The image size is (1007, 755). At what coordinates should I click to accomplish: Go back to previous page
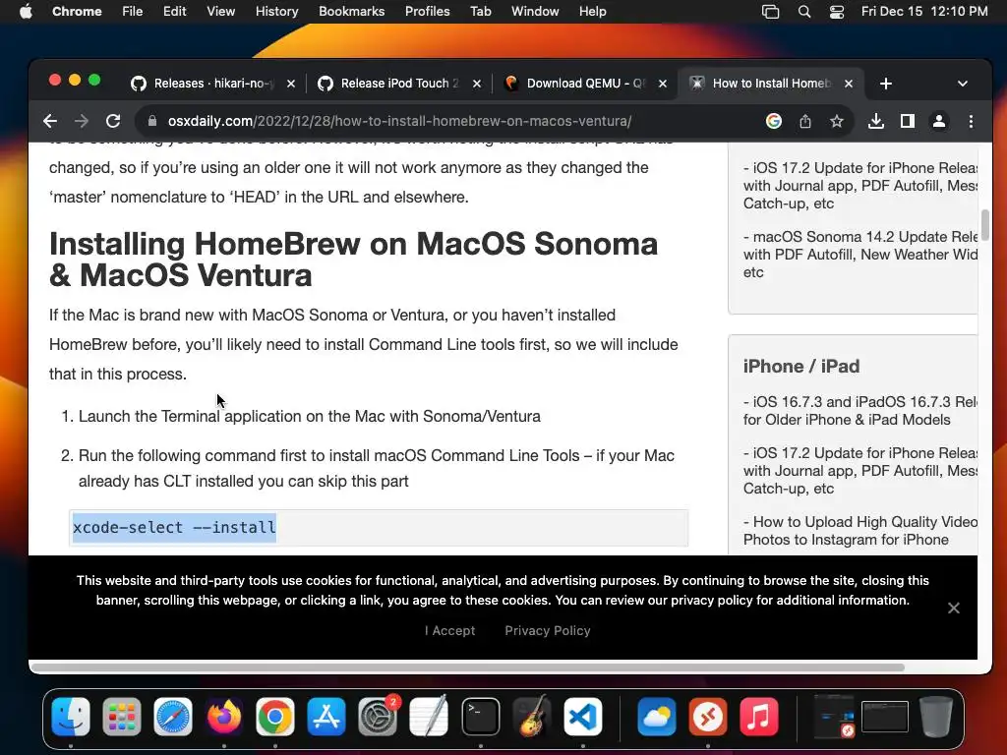click(50, 121)
